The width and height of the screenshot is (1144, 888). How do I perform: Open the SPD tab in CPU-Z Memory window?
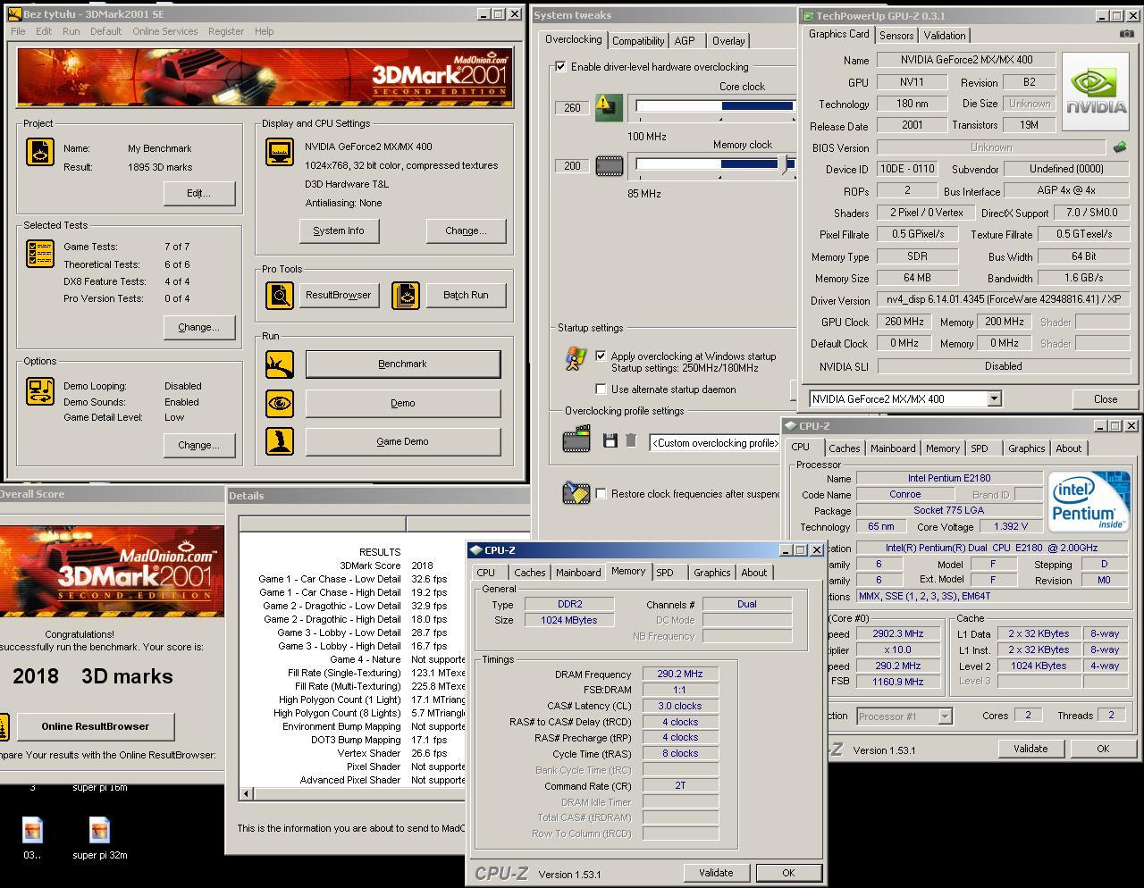664,573
